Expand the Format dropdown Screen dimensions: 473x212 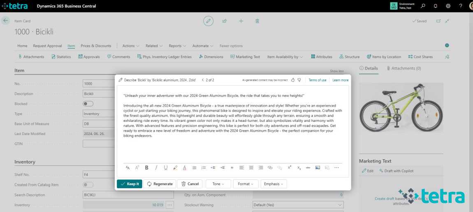(246, 184)
